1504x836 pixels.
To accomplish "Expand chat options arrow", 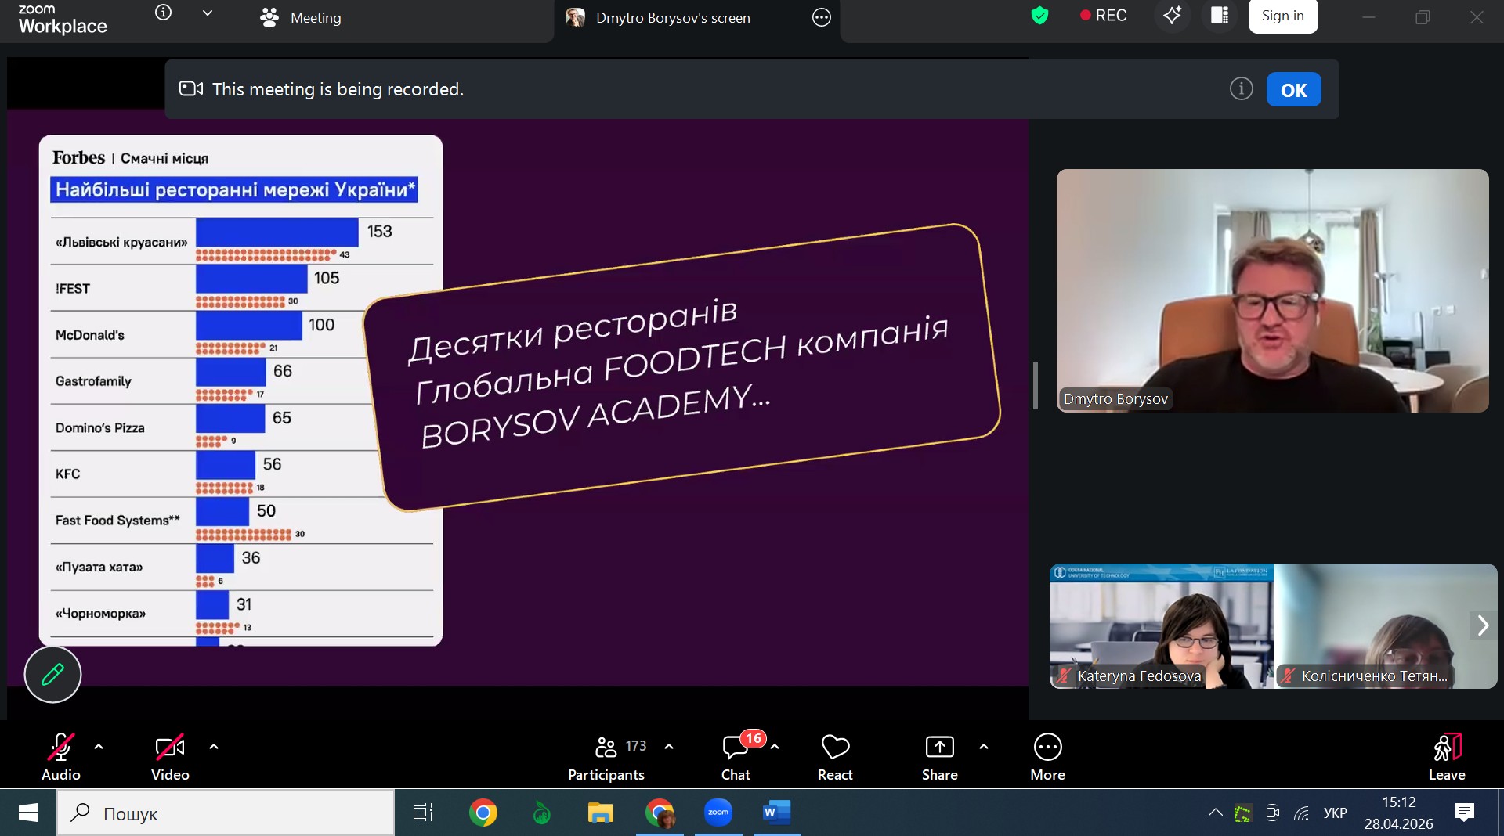I will [x=775, y=748].
